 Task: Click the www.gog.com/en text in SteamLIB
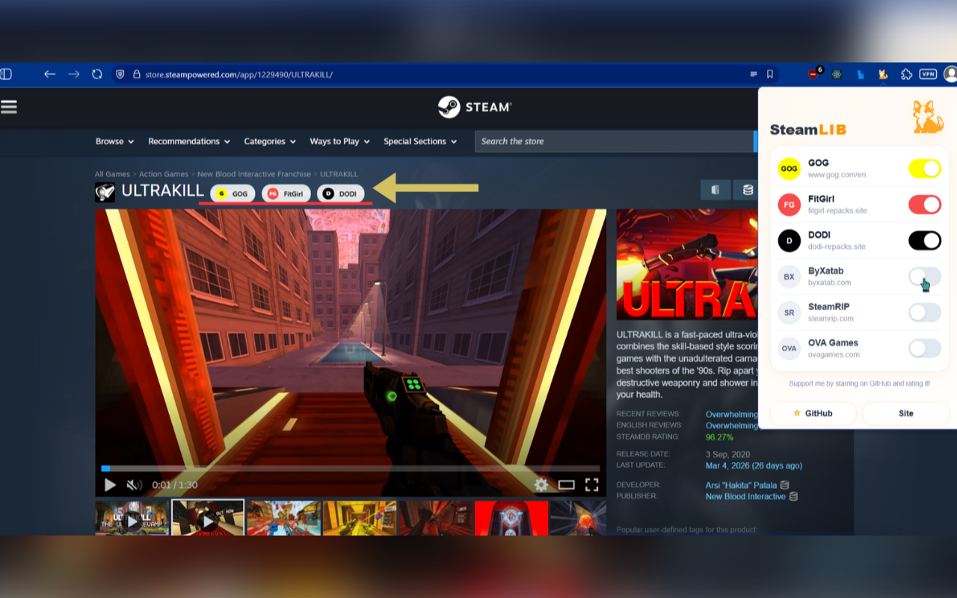(837, 175)
